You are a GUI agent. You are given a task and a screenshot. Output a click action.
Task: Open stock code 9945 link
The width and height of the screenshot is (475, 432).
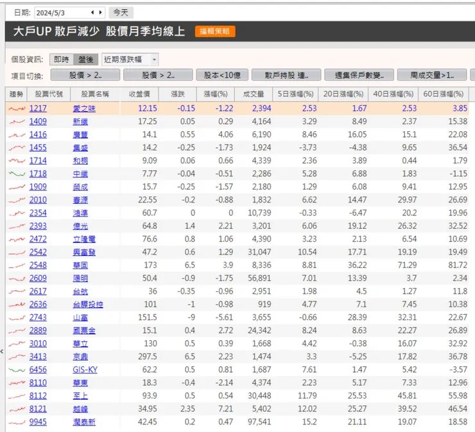click(x=38, y=422)
